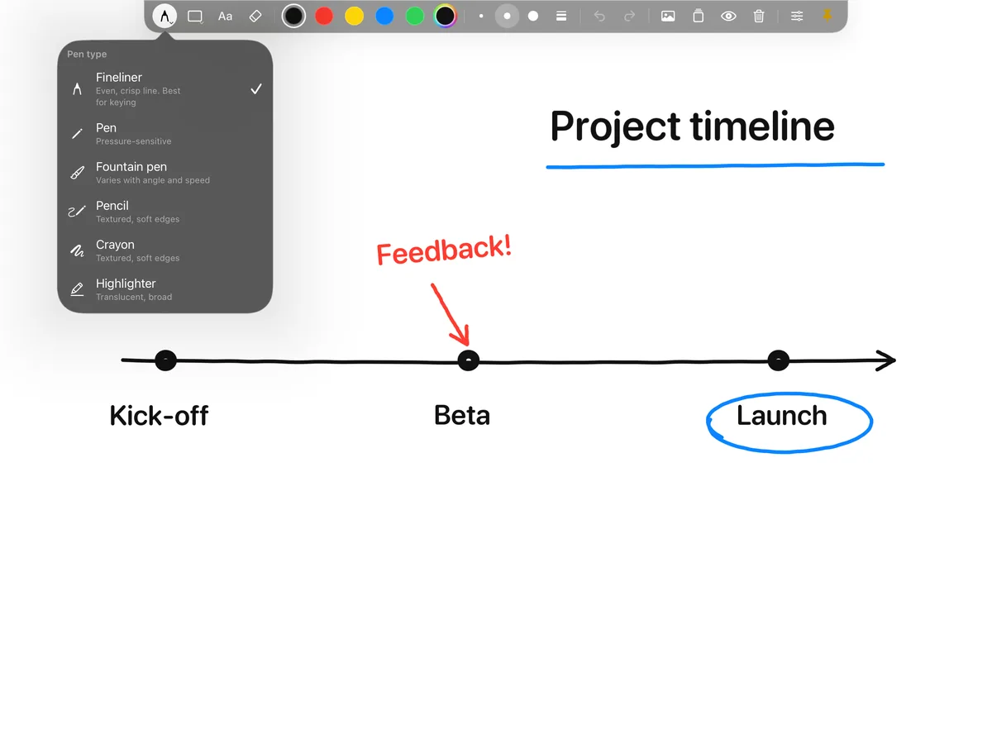Select the Crayon pen type

(165, 250)
